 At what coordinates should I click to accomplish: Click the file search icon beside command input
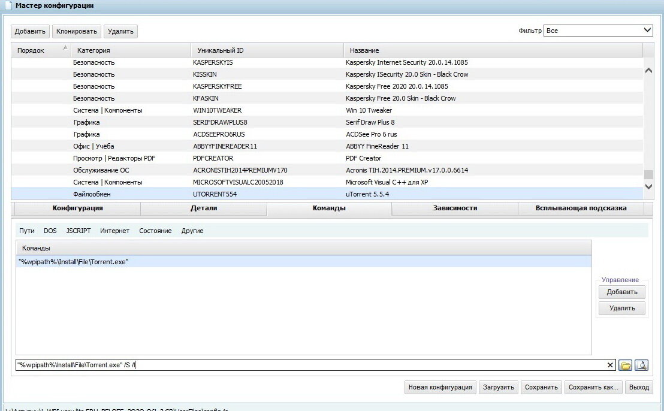pos(642,365)
